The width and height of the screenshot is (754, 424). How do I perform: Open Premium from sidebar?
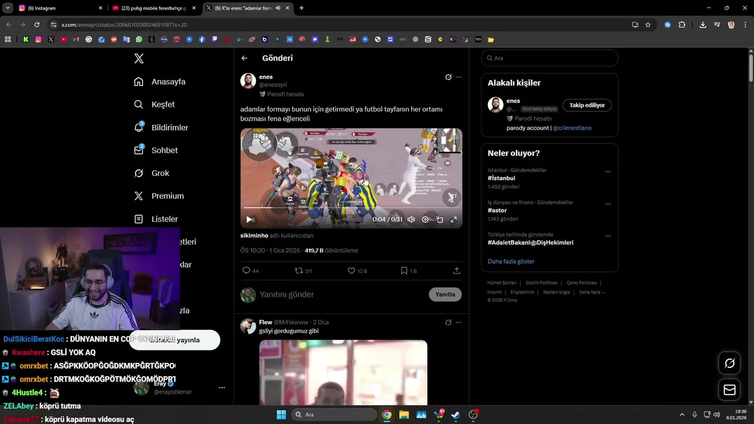pyautogui.click(x=159, y=196)
